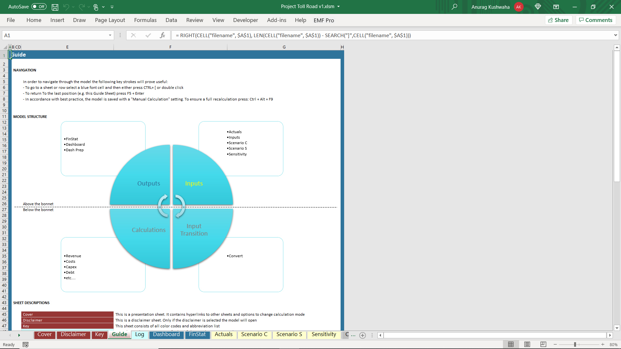Toggle AutoSave switch on
The width and height of the screenshot is (621, 349).
[x=39, y=7]
